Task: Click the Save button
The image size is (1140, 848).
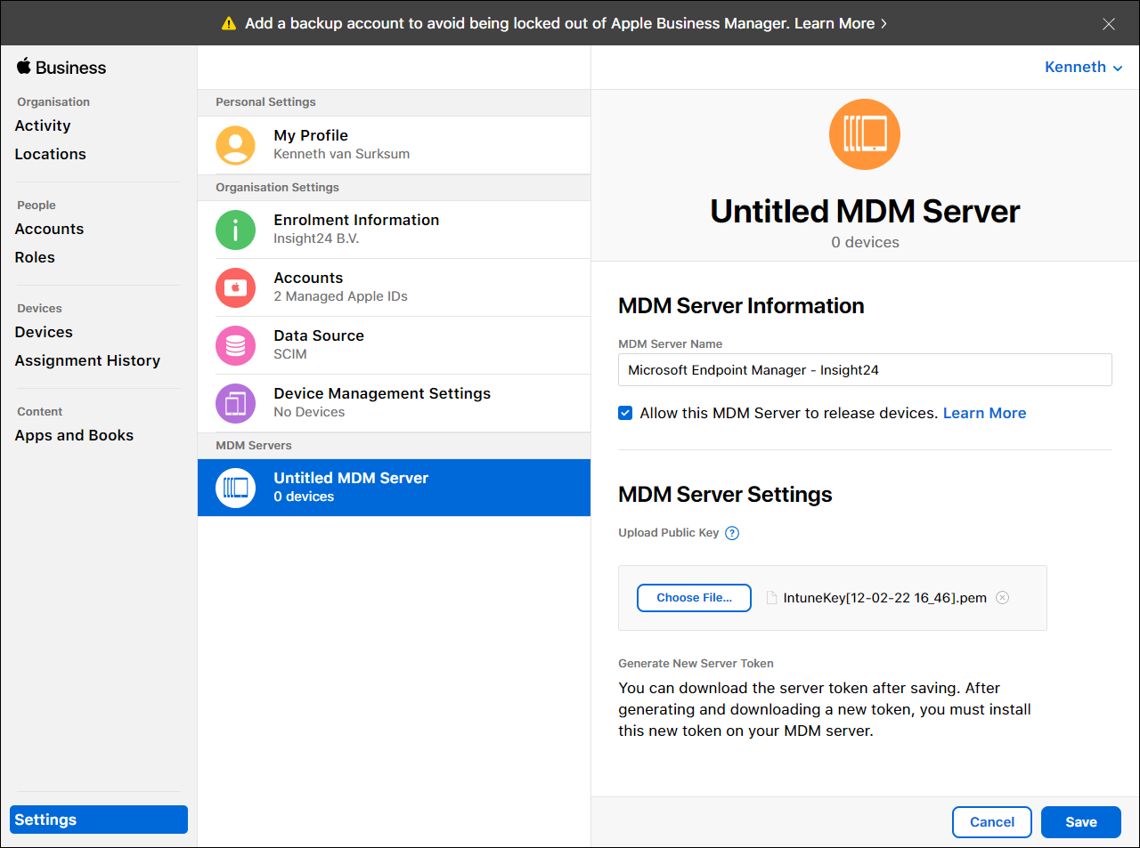Action: (1081, 822)
